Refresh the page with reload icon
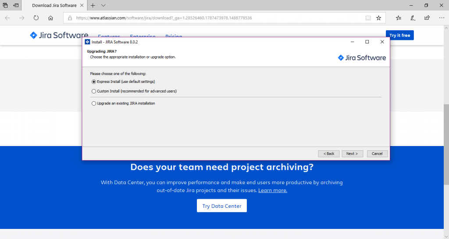This screenshot has height=239, width=449. 36,18
